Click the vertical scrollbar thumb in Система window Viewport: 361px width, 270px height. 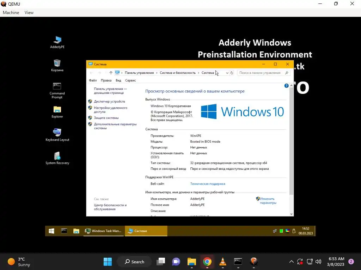(x=291, y=141)
